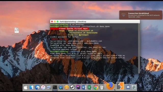
Task: Click the 'ServerAlias eg- www.demo.com' line
Action: tap(74, 43)
